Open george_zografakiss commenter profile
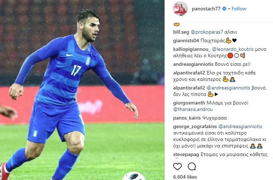273x180 pixels. pos(195,127)
